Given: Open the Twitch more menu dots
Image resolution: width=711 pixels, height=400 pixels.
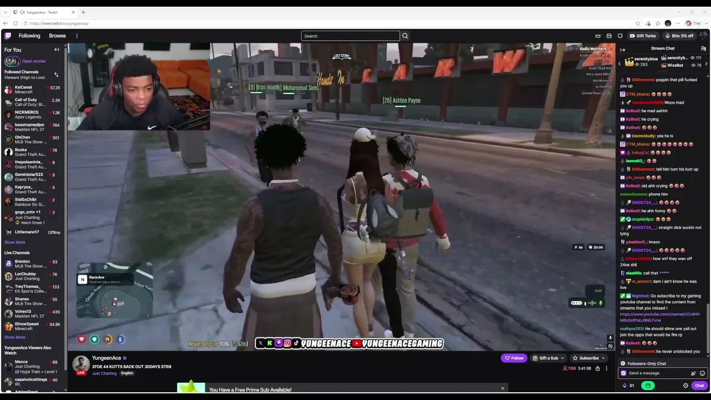Looking at the screenshot, I should [77, 36].
